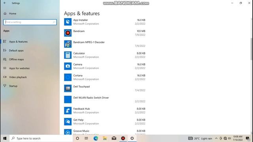This screenshot has height=142, width=253.
Task: Click the Find a setting search box
Action: click(30, 22)
